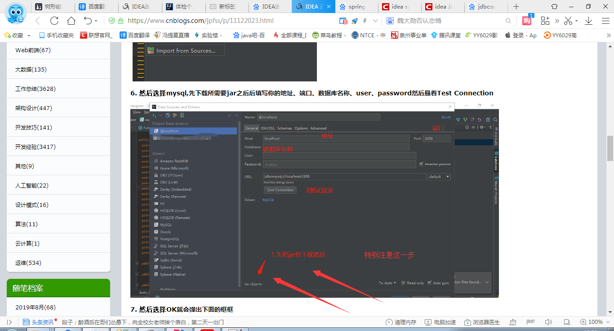614x331 pixels.
Task: Open the new tab plus button
Action: 516,7
